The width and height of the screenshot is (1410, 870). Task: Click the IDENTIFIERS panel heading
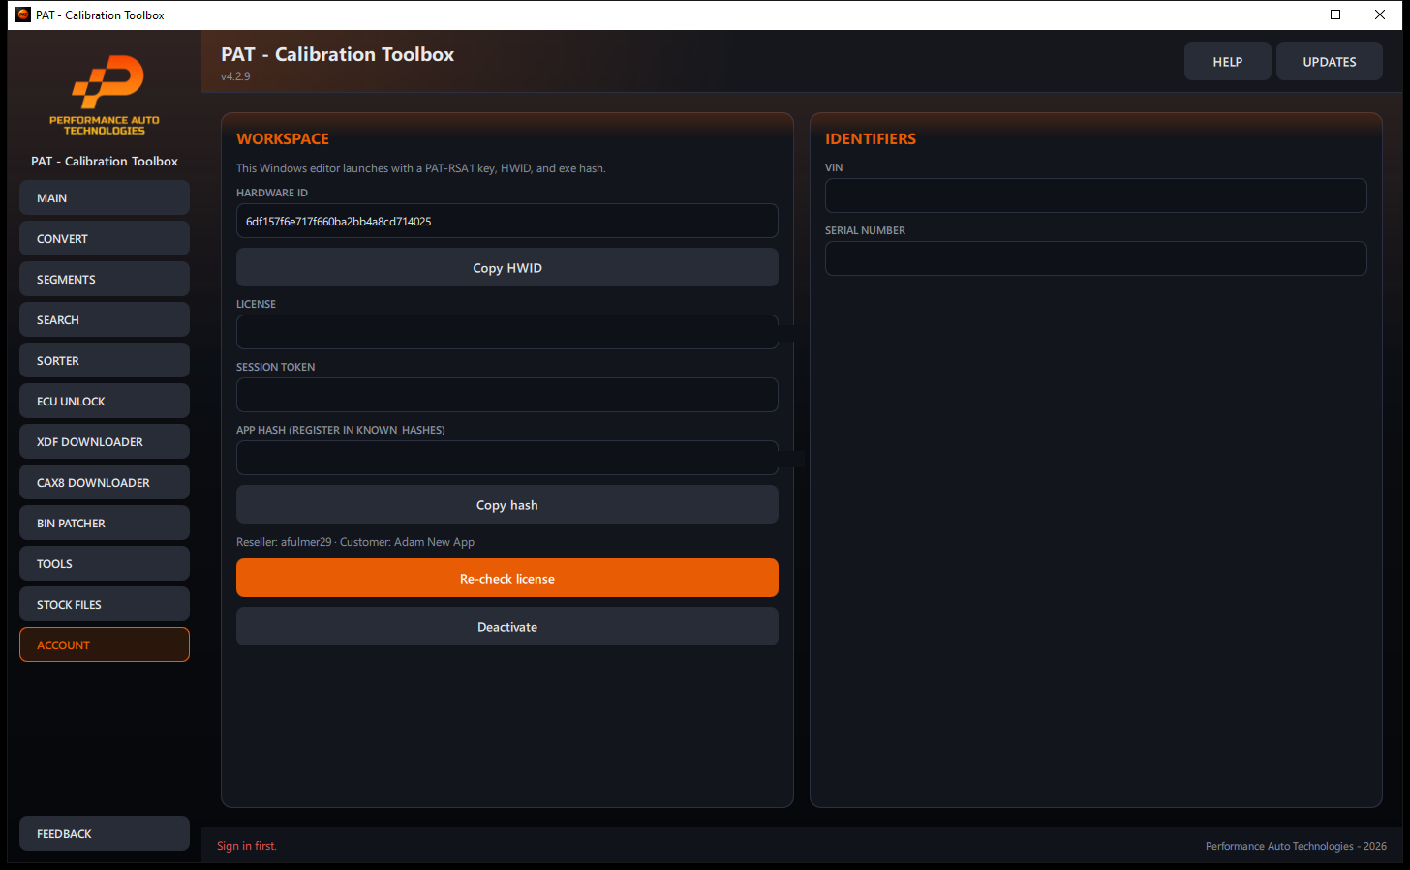click(x=871, y=138)
